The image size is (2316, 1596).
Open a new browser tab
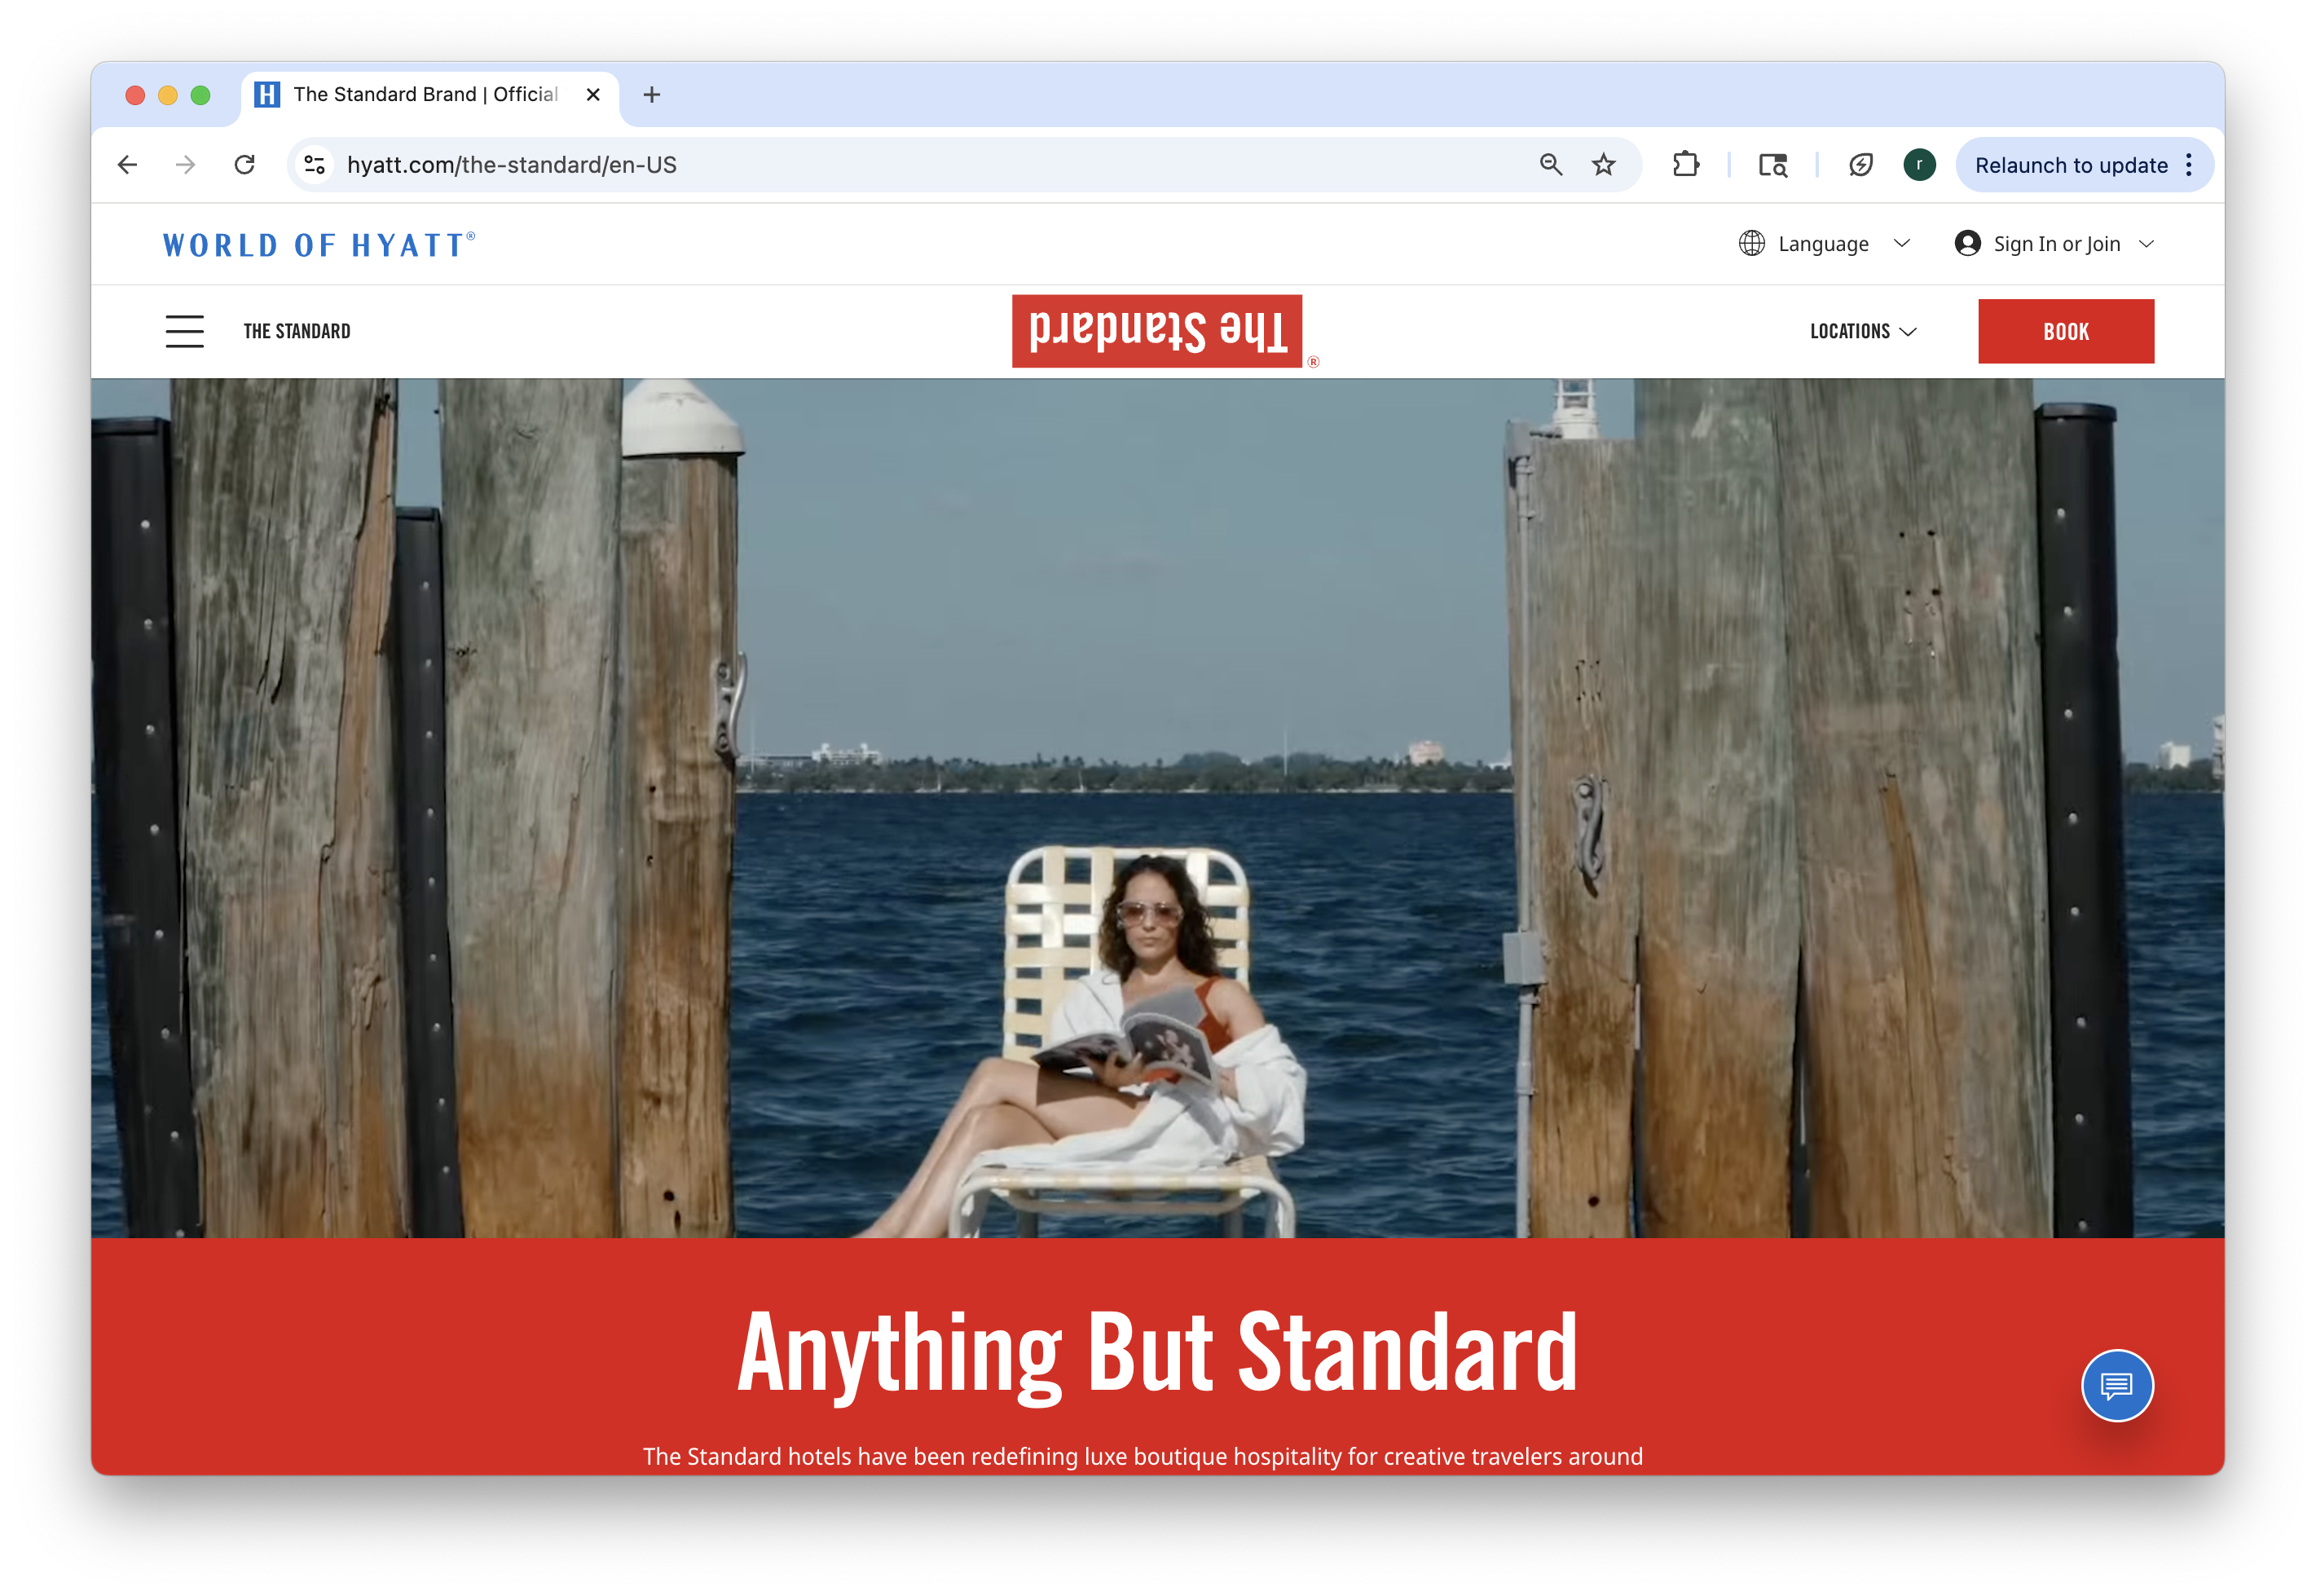point(652,95)
